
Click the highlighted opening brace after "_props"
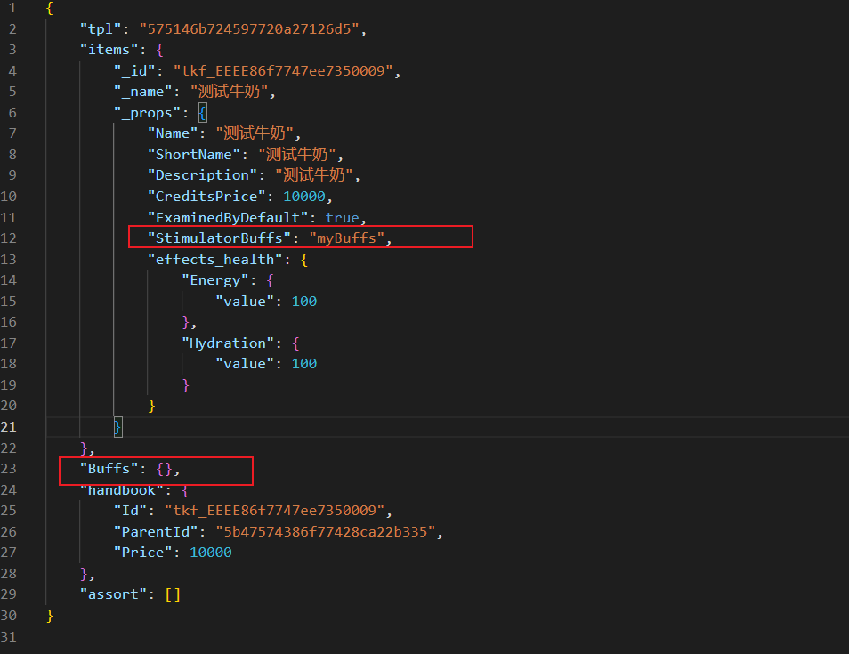(x=203, y=112)
